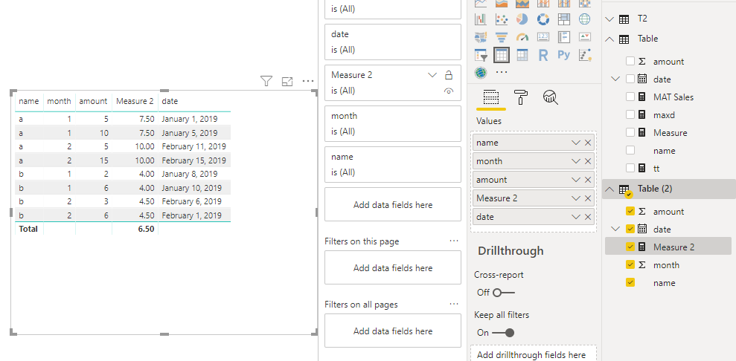The image size is (736, 361).
Task: Select the Matrix visual
Action: (522, 55)
